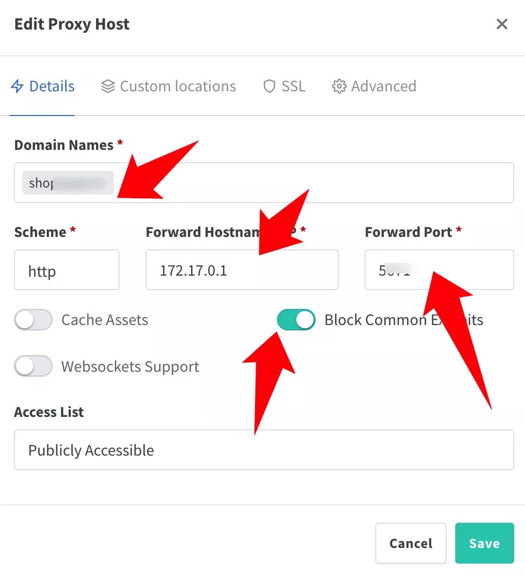Click the gear icon beside Advanced
The height and width of the screenshot is (577, 525).
tap(339, 86)
